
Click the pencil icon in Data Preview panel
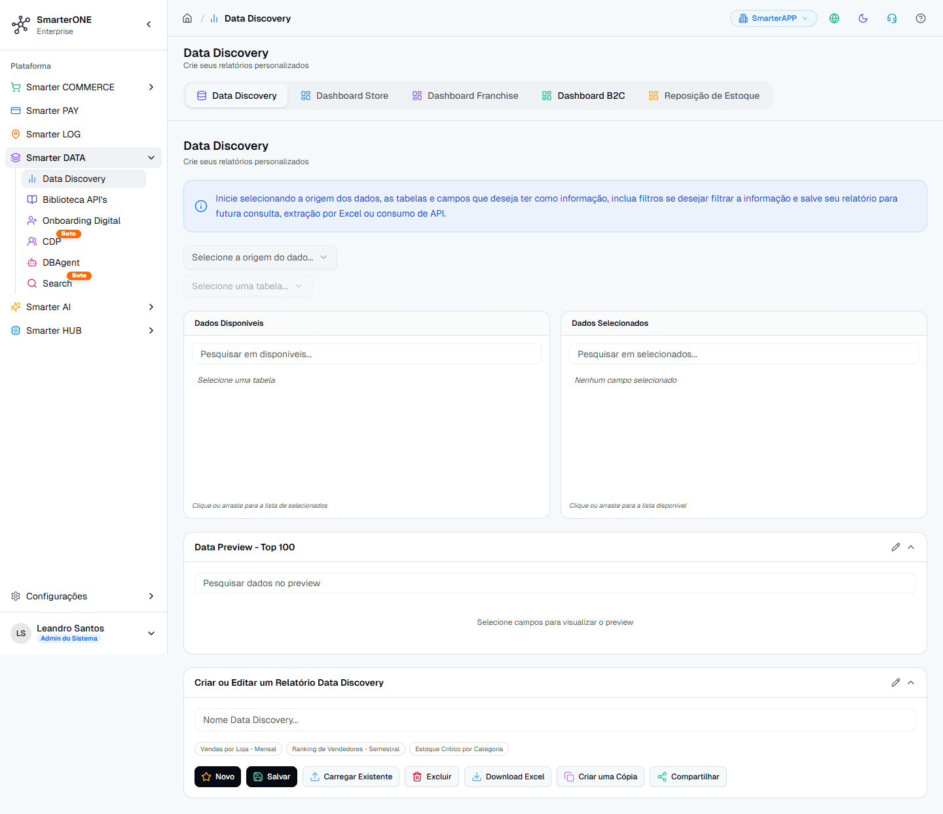point(896,547)
